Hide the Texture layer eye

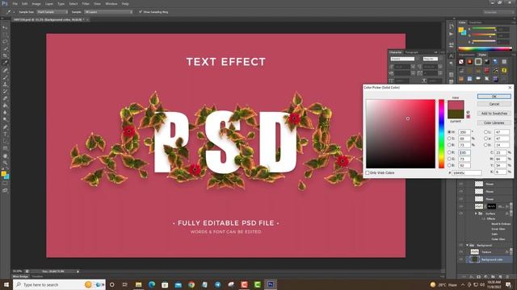click(x=461, y=252)
